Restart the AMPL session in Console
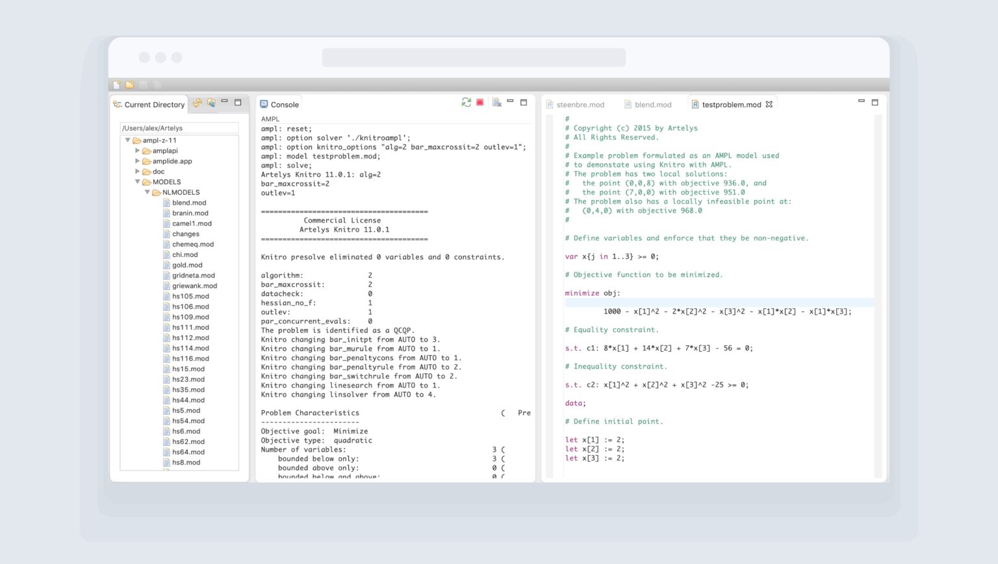This screenshot has height=564, width=998. click(466, 103)
